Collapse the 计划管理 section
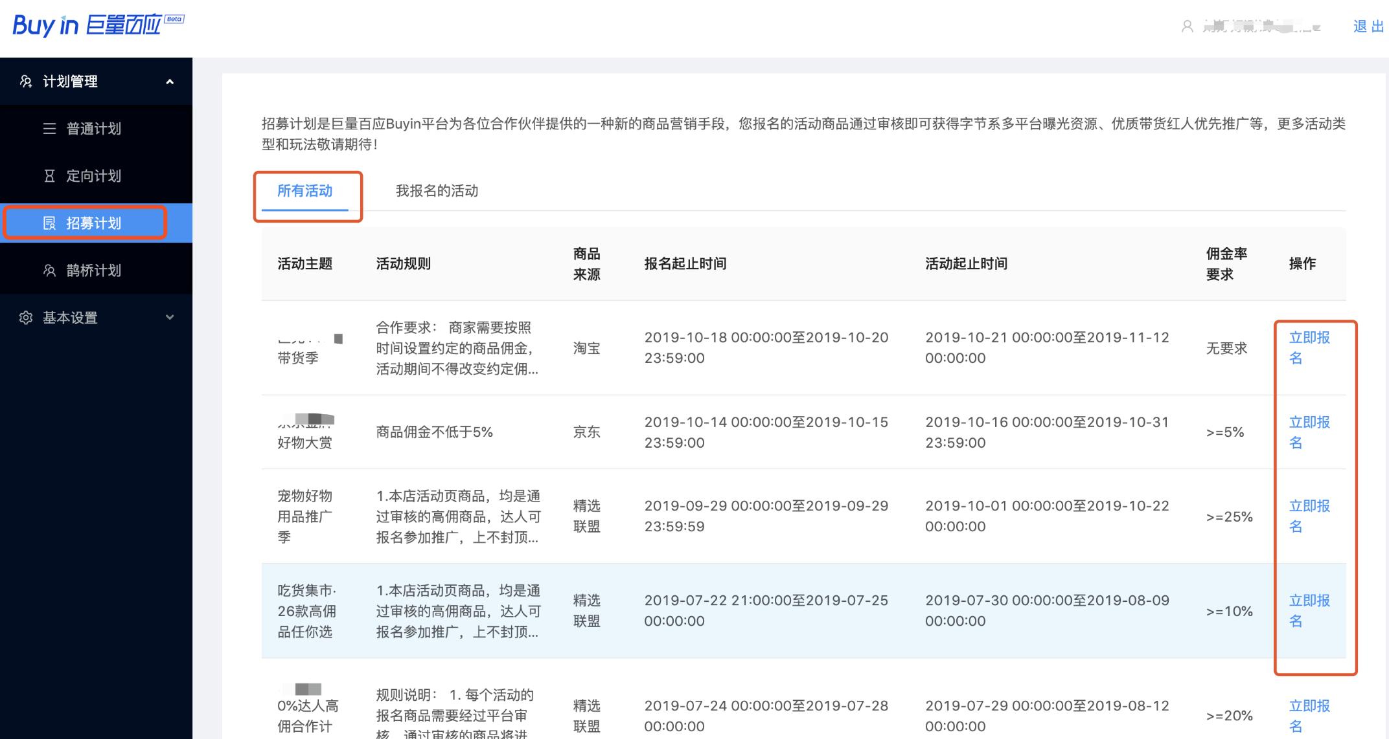Viewport: 1389px width, 739px height. 170,82
